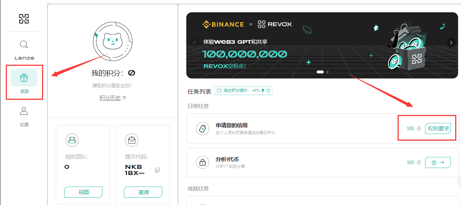The image size is (461, 205).
Task: Click the help question mark in 猫主积分提升 badge
Action: coord(269,91)
